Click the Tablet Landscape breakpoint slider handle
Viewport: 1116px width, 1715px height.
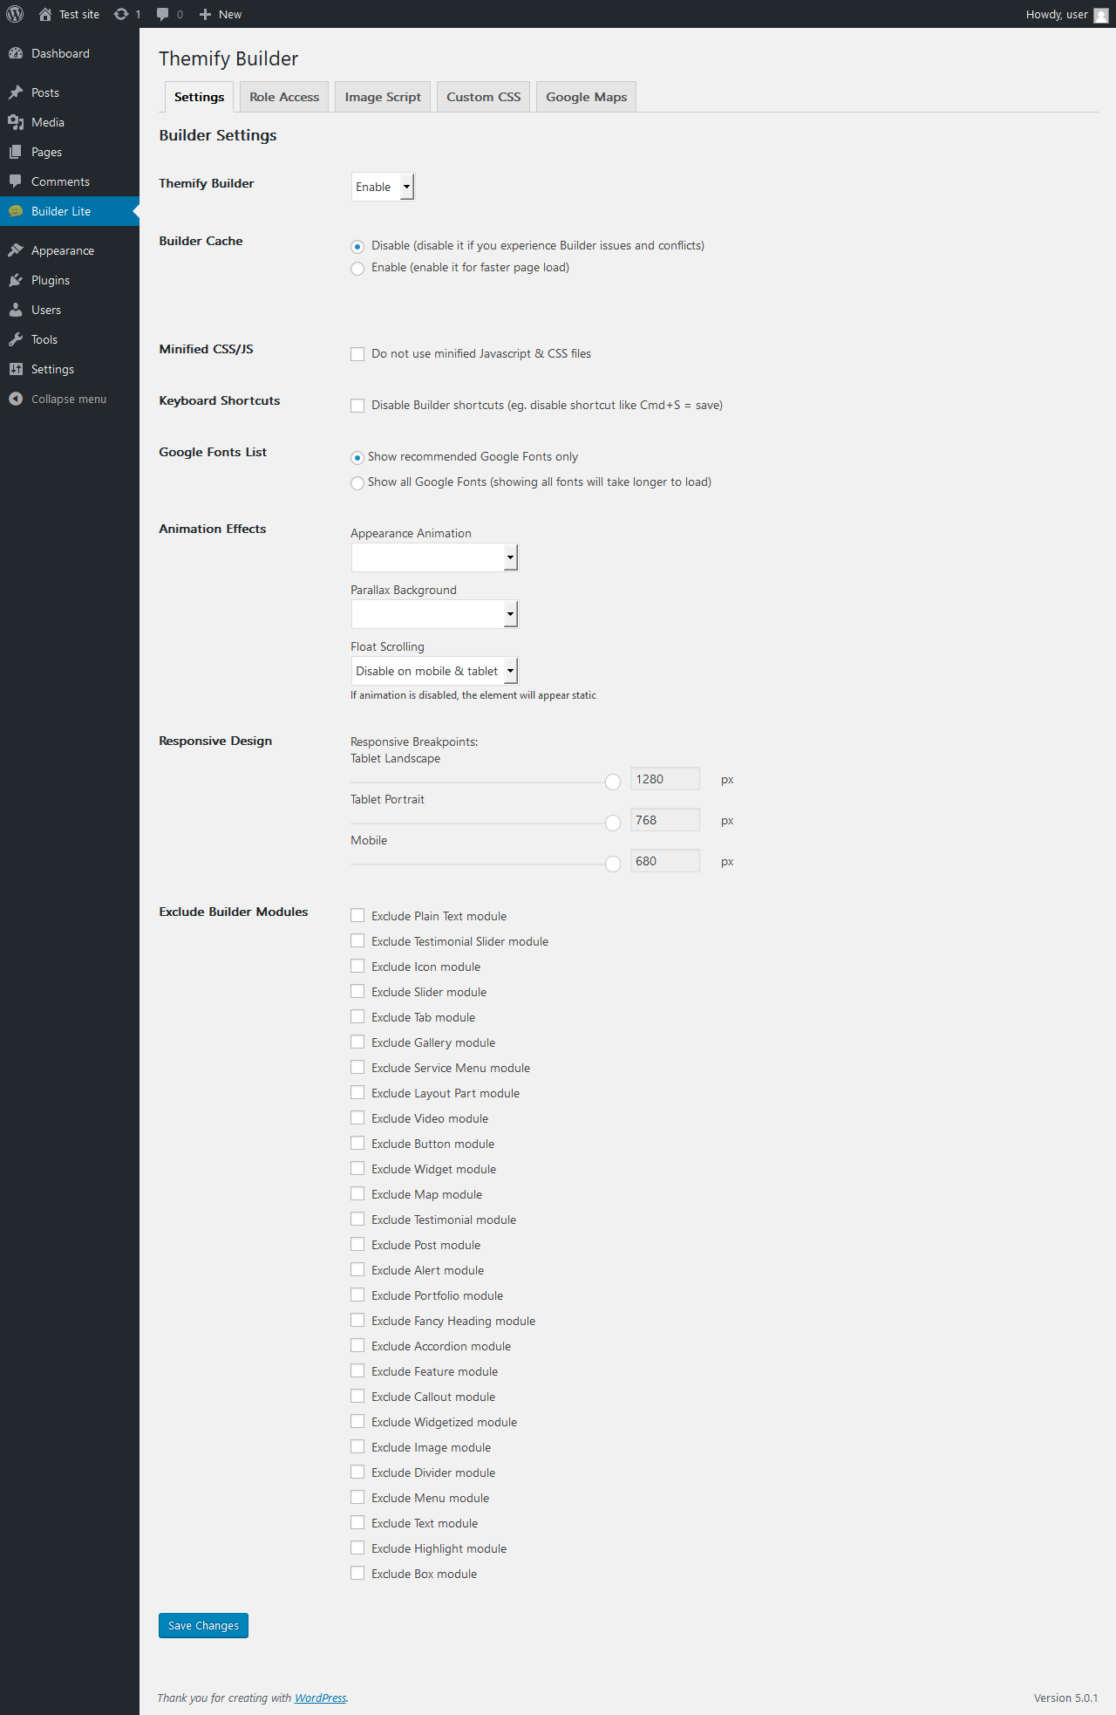pos(613,782)
